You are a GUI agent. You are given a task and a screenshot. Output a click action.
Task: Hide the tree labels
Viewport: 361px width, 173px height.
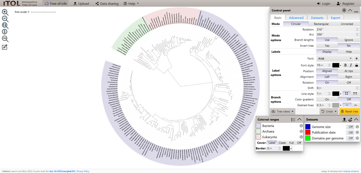pyautogui.click(x=348, y=51)
